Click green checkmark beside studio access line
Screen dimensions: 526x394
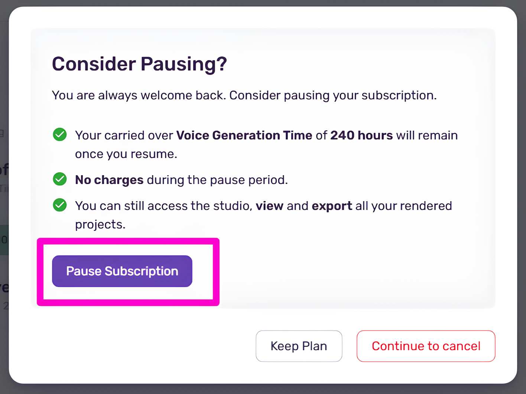tap(60, 205)
